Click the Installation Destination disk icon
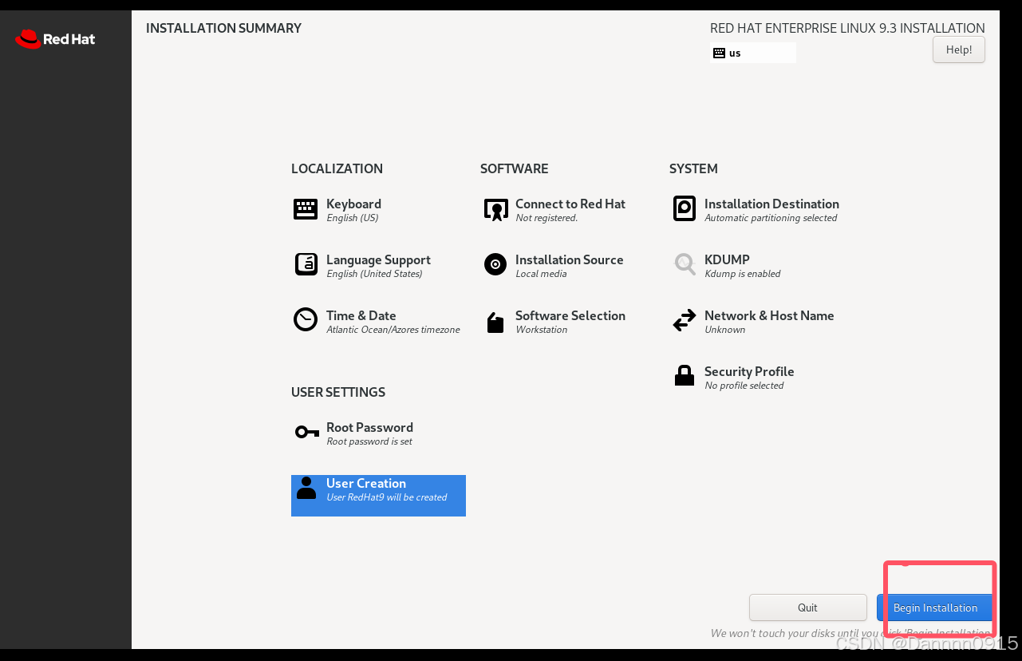Screen dimensions: 1022x661 coord(685,208)
